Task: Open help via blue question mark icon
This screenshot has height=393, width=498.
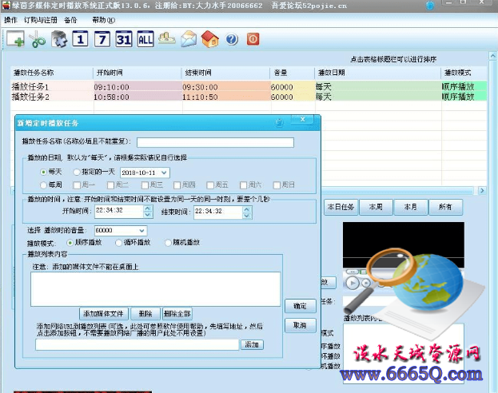Action: pos(232,39)
